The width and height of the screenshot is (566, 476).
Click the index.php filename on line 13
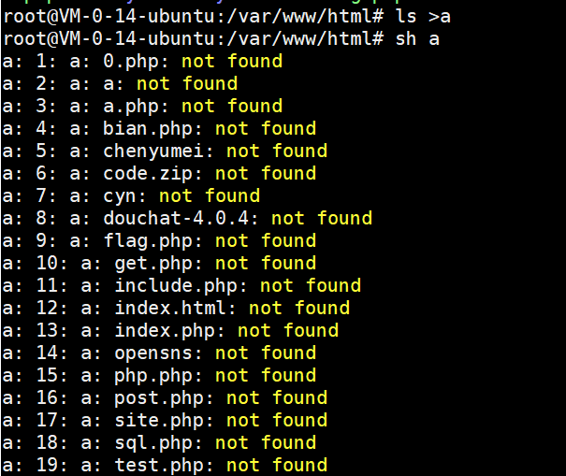[165, 330]
